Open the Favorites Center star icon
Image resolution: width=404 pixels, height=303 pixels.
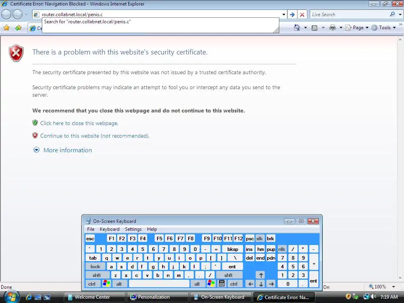tap(7, 28)
